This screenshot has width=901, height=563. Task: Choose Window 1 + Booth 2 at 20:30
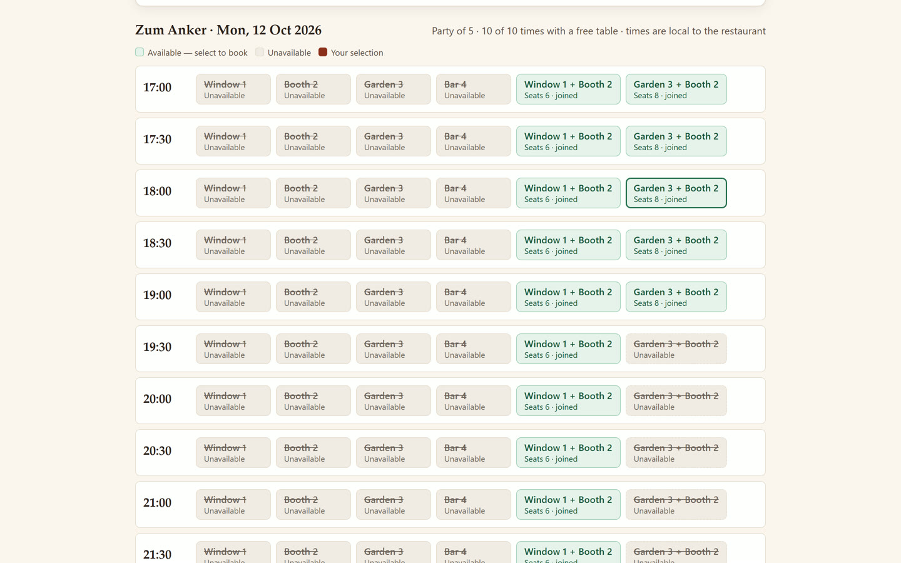(x=568, y=453)
